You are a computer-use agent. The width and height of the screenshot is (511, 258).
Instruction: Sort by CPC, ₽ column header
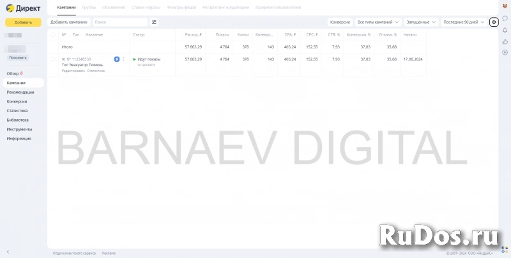312,35
